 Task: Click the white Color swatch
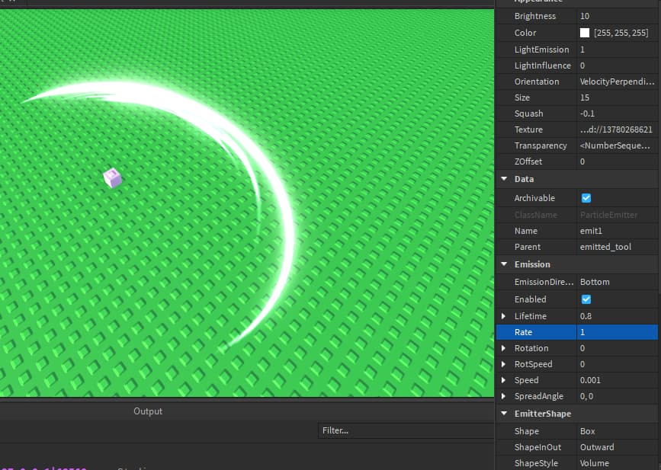pyautogui.click(x=585, y=33)
